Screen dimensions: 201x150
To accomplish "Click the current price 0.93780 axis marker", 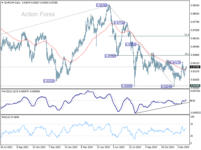I will 195,67.
